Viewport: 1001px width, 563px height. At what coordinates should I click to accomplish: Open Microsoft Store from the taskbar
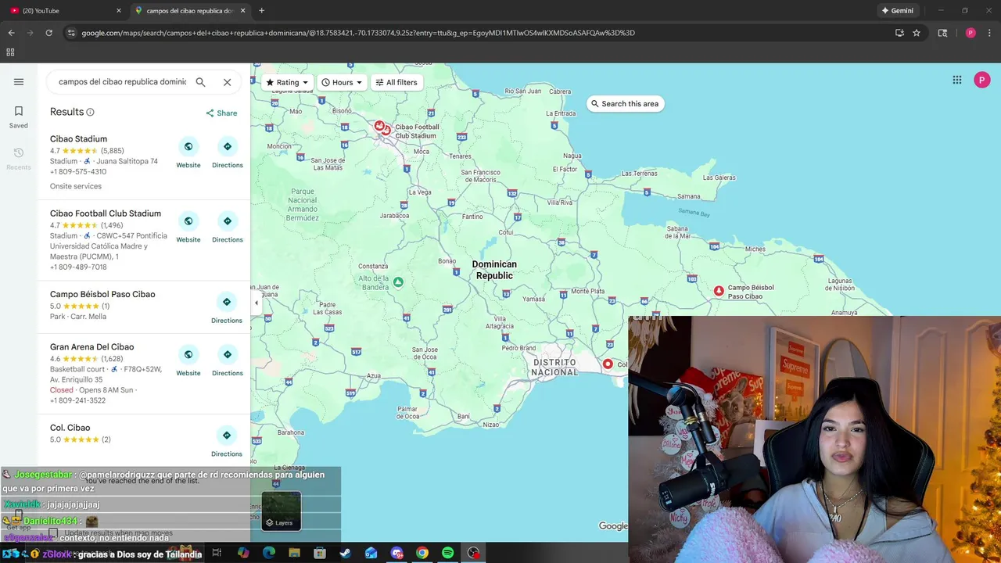coord(320,553)
